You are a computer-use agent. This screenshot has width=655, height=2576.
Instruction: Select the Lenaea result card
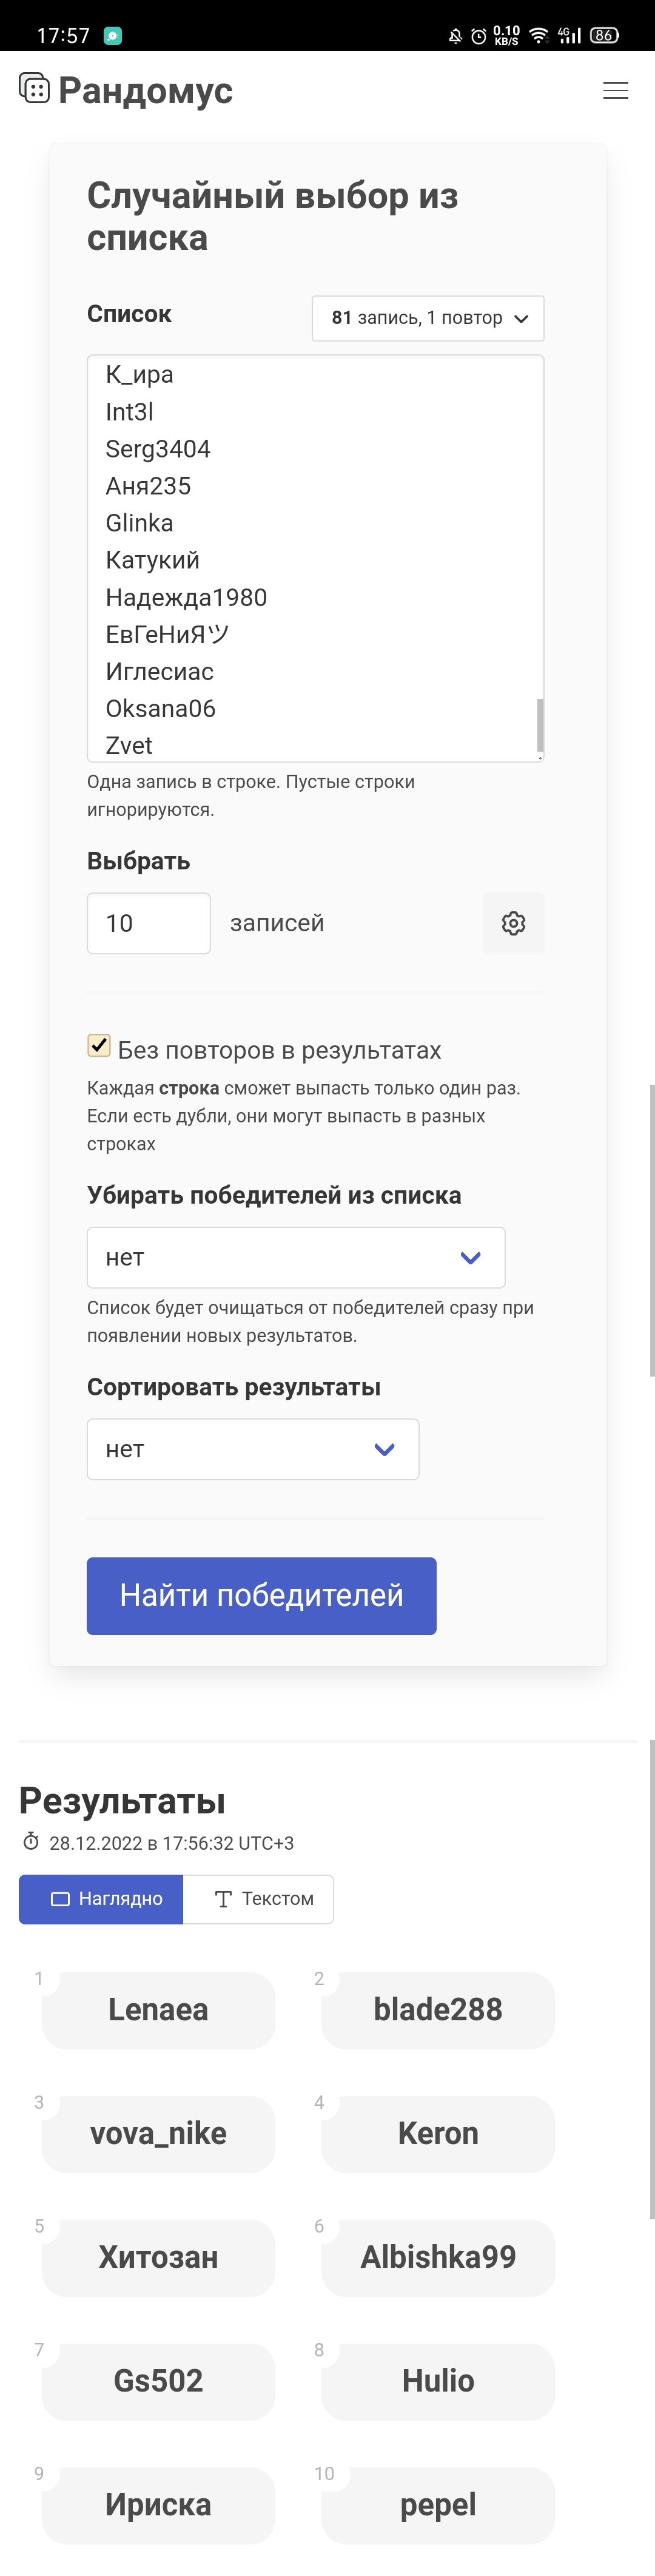[x=158, y=2010]
